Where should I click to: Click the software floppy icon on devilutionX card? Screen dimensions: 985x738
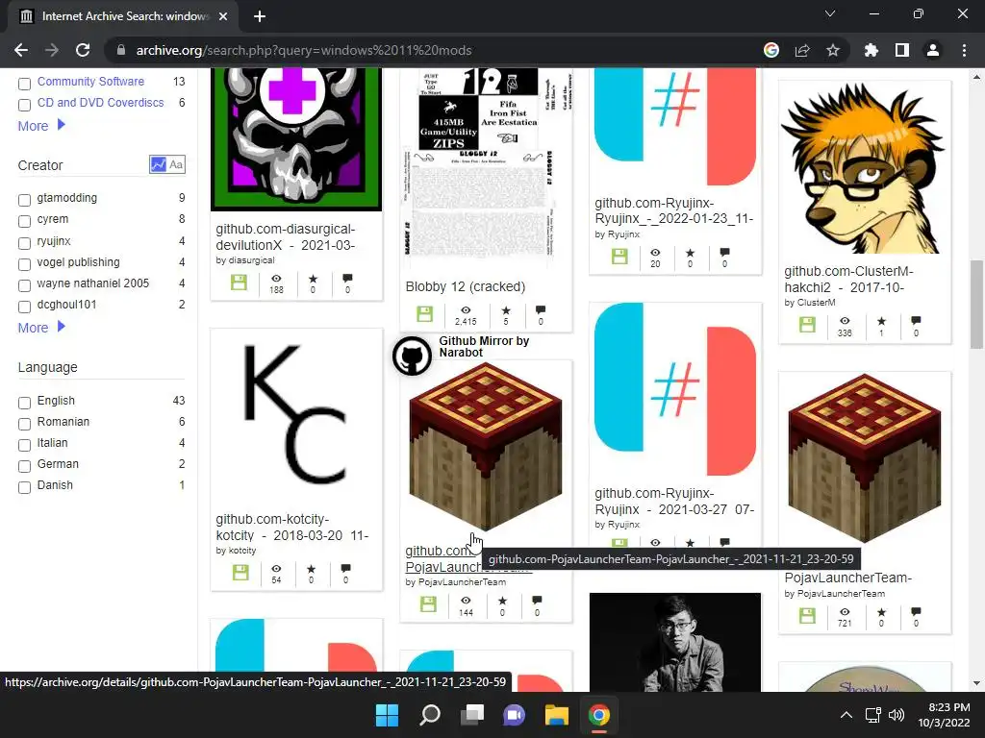pos(239,283)
